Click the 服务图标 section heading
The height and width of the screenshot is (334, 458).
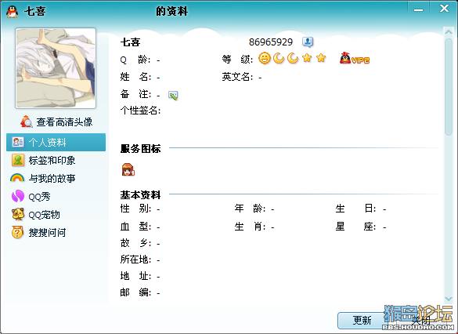point(140,148)
